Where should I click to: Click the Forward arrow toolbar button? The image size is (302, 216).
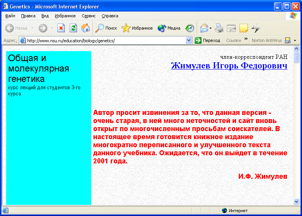pyautogui.click(x=43, y=28)
